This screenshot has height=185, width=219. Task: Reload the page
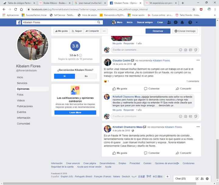click(x=16, y=9)
